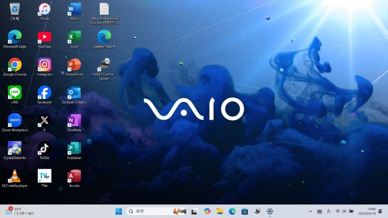Toggle Wi-Fi from the system tray
This screenshot has height=218, width=388.
337,211
